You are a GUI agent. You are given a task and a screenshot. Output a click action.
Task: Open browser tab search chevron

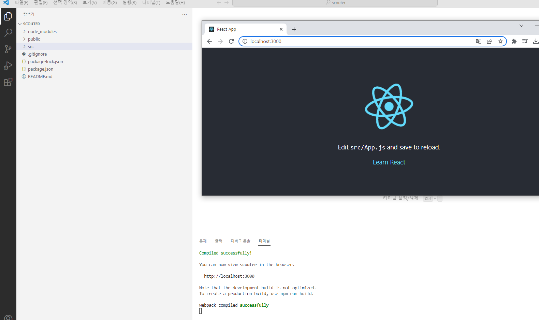coord(521,26)
